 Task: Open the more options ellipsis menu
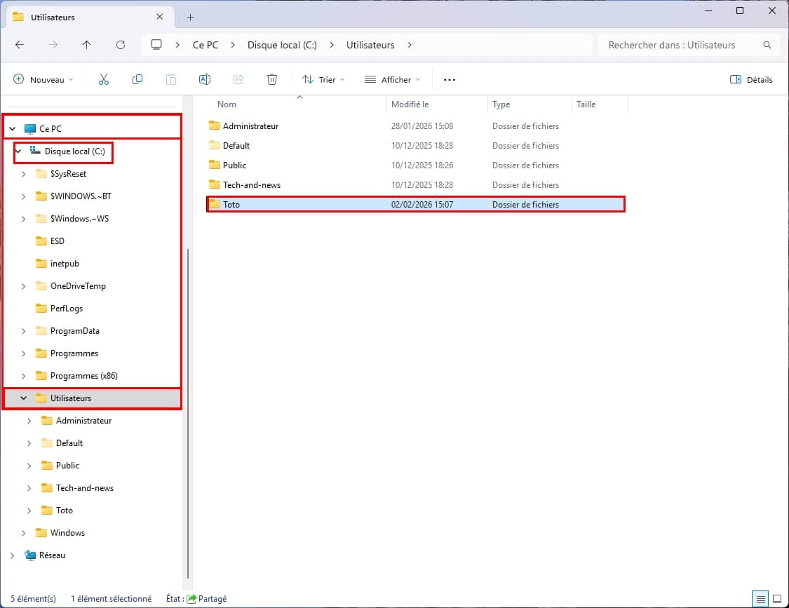pos(450,80)
